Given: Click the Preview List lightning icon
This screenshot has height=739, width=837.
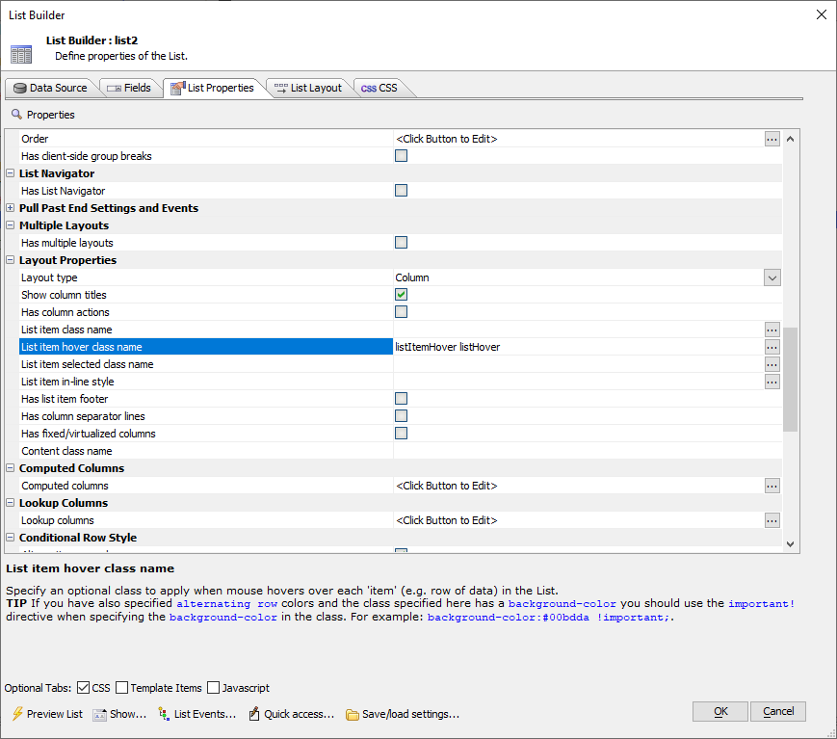Looking at the screenshot, I should point(17,713).
